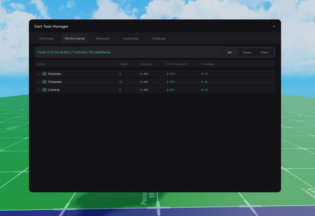Select the Performance tab
The height and width of the screenshot is (216, 315).
click(x=74, y=38)
